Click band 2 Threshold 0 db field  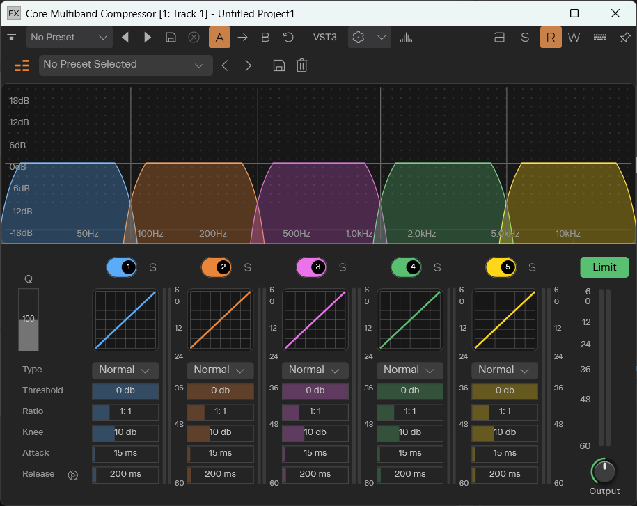point(220,391)
